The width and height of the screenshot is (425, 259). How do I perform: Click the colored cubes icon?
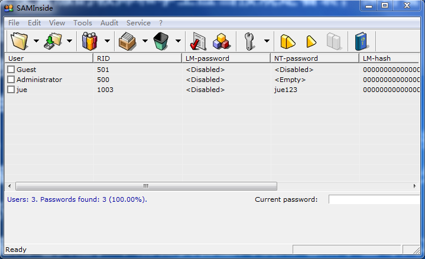[x=222, y=41]
